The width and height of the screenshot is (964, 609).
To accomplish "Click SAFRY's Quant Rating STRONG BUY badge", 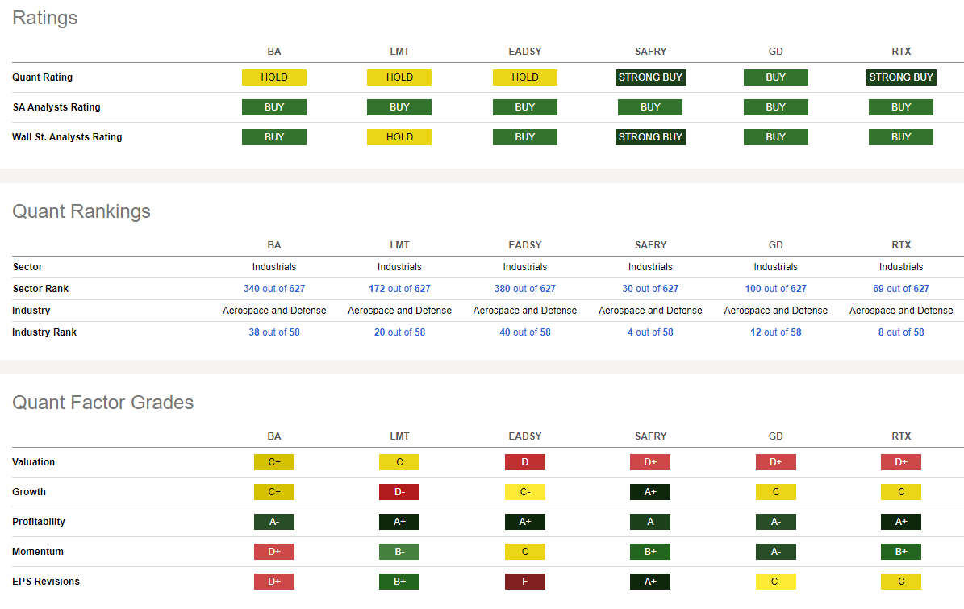I will 650,77.
